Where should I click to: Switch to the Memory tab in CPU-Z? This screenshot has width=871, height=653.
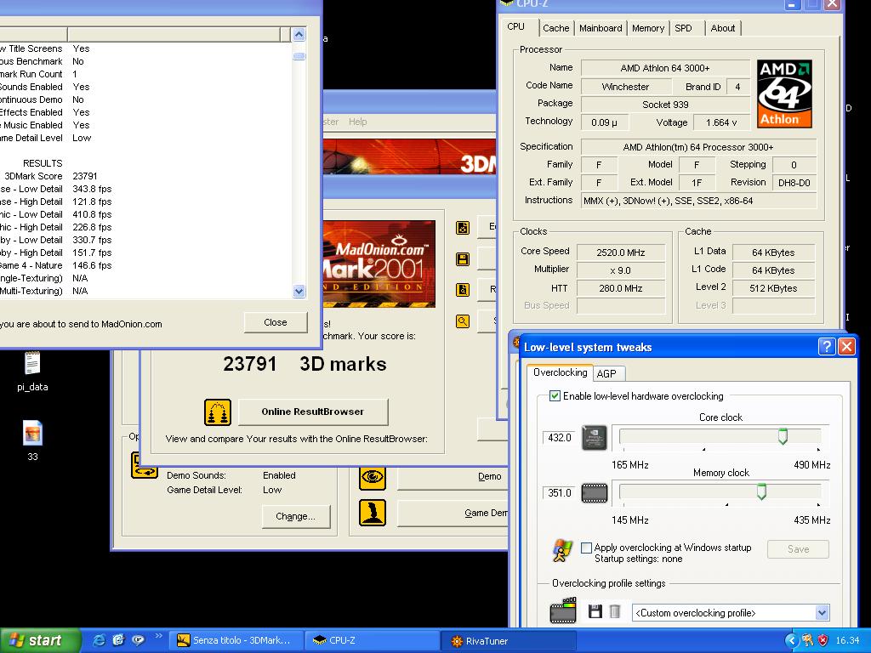click(x=647, y=28)
